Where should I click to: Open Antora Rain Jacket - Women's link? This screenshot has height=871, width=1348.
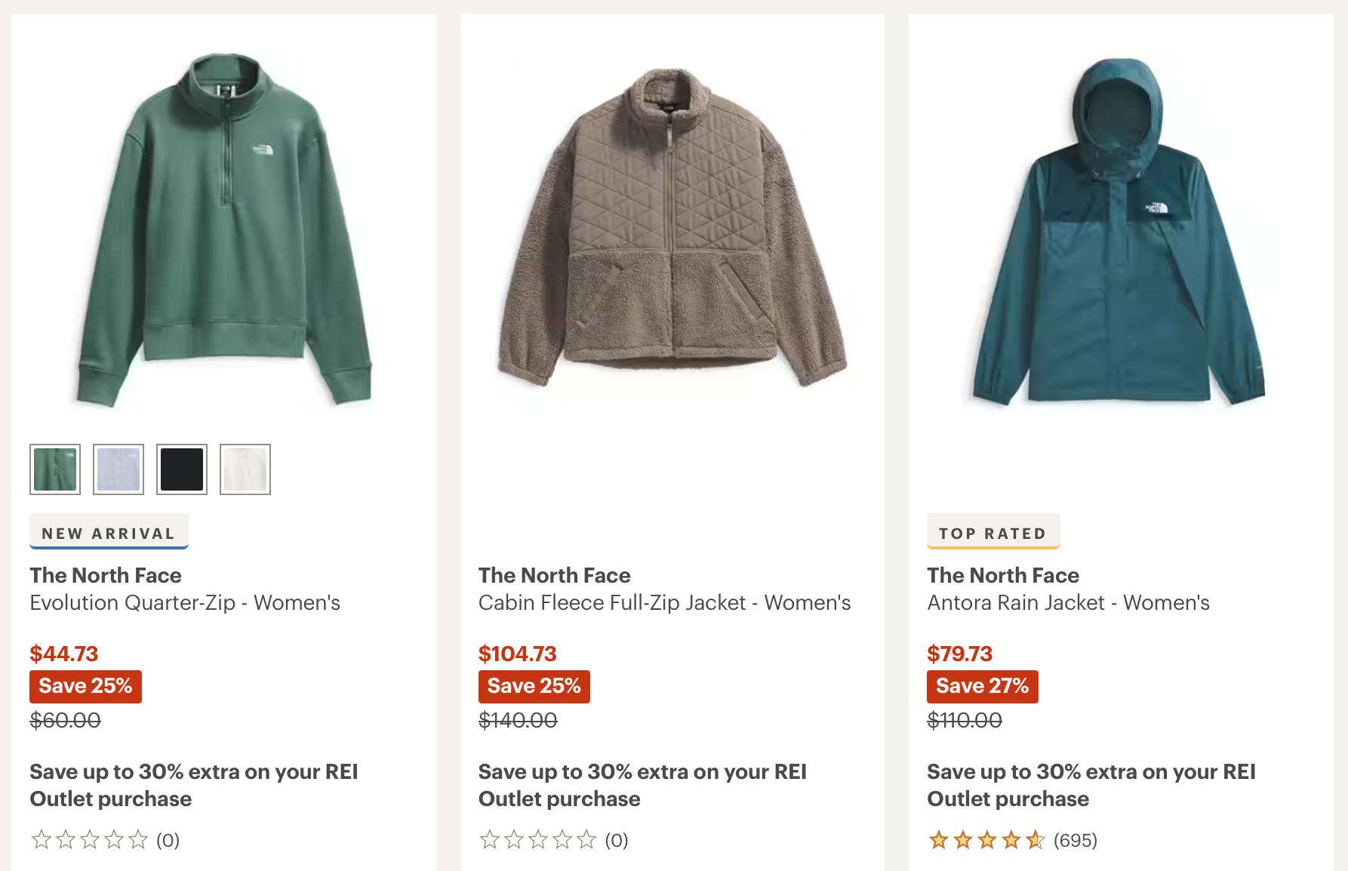[1068, 603]
